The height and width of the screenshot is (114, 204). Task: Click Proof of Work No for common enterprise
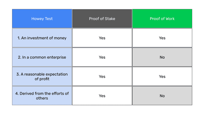pos(162,57)
